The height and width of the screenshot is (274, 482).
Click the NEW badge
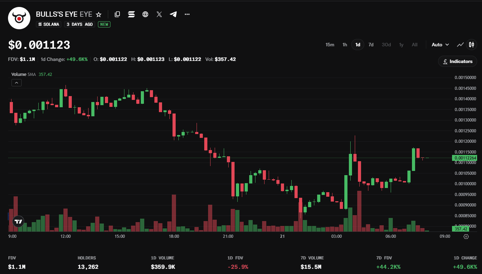104,24
